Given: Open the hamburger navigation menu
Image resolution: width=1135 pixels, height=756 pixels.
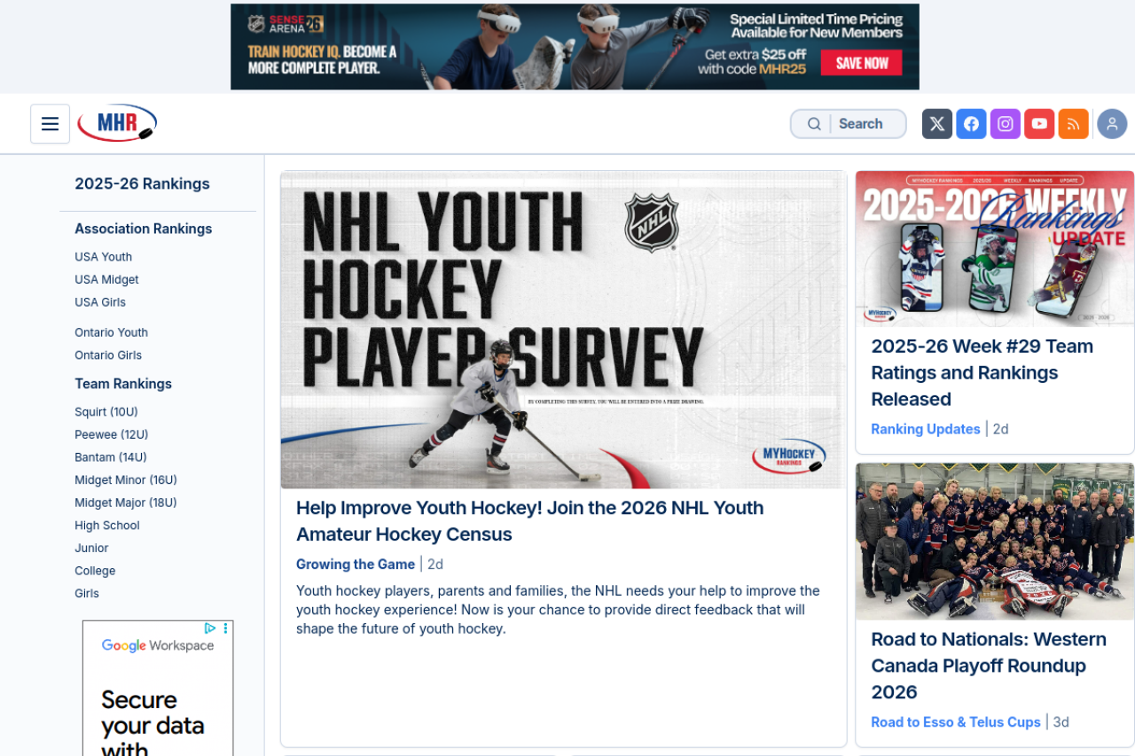Looking at the screenshot, I should coord(50,124).
